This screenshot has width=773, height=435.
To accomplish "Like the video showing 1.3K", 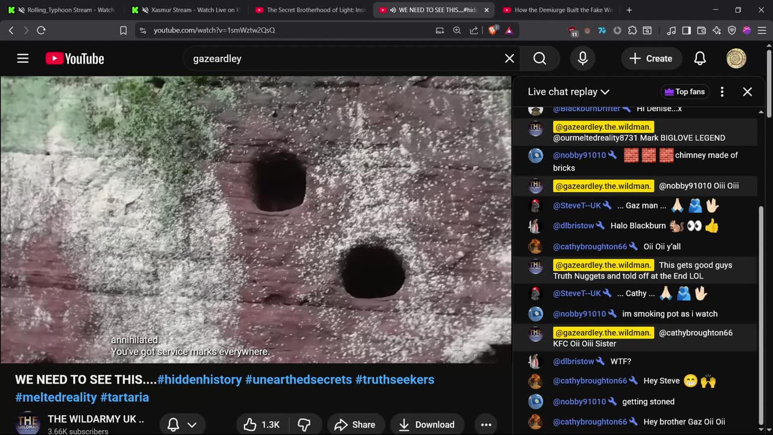I will (261, 425).
